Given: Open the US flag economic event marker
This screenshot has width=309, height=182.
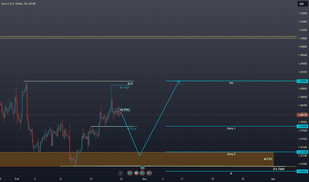Looking at the screenshot, I should (x=136, y=173).
